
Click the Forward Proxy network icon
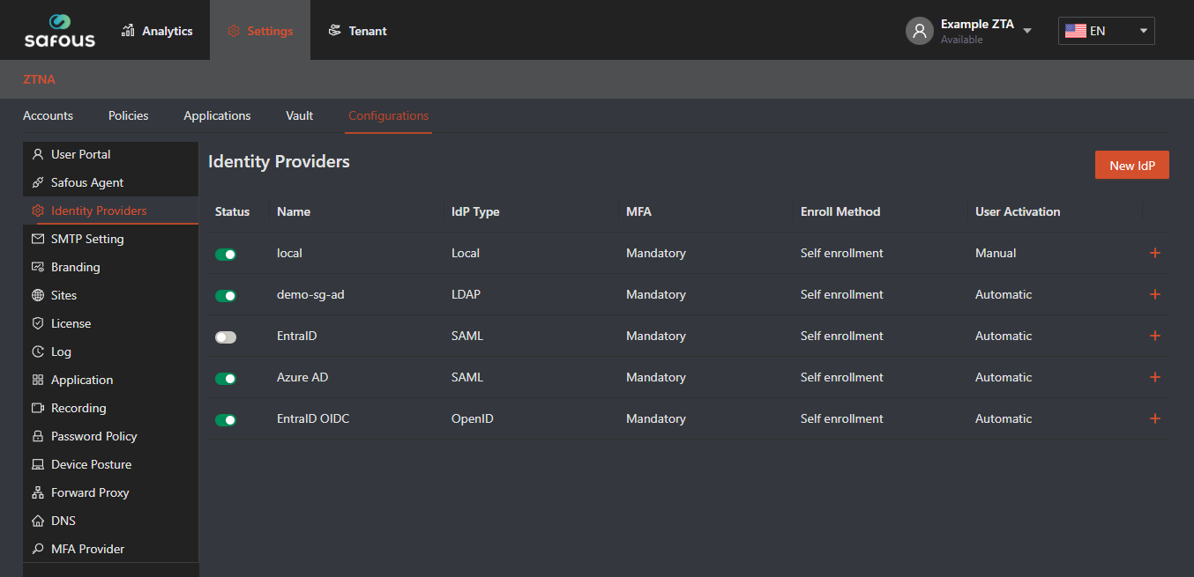point(38,492)
